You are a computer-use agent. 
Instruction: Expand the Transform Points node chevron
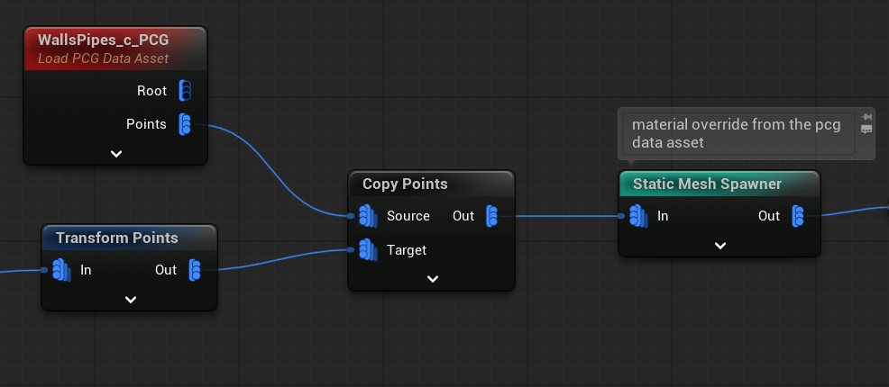[130, 300]
